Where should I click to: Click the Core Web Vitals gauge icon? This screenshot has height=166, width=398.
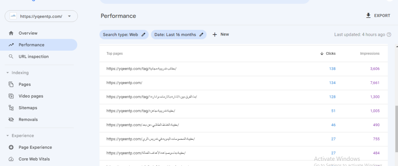11,159
